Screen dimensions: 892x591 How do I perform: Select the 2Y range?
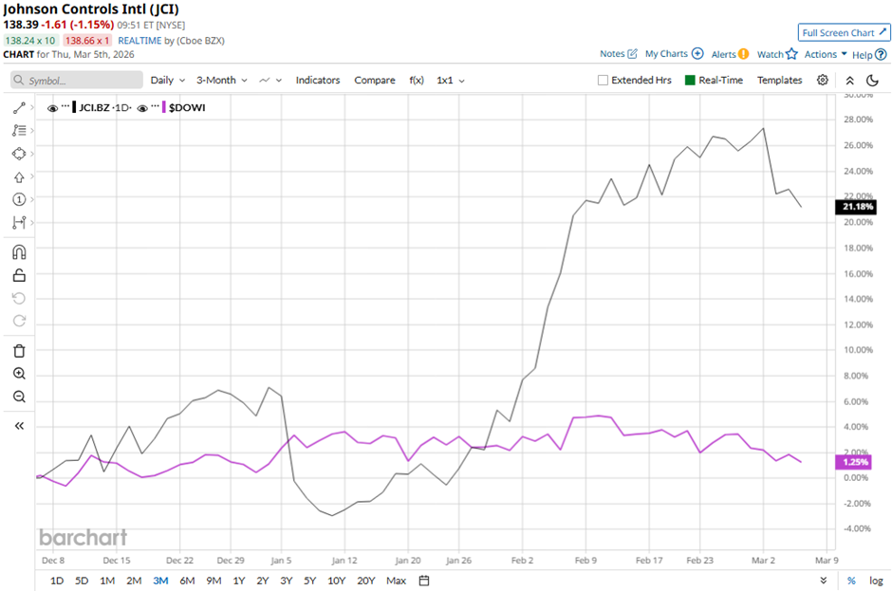point(262,581)
